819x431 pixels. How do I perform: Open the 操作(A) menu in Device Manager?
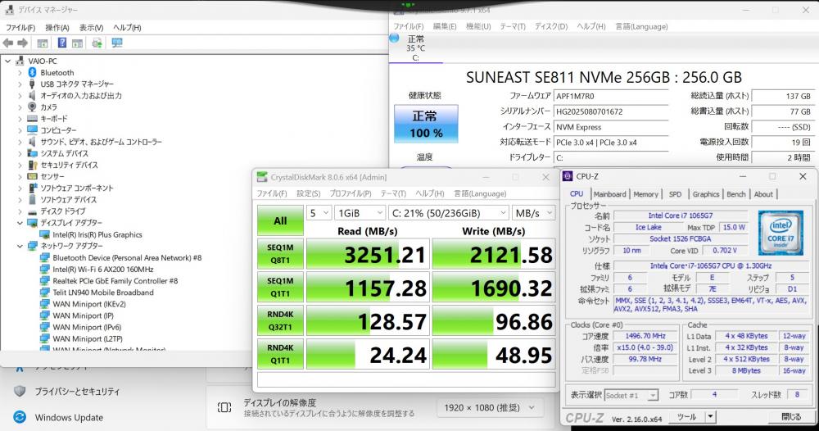coord(57,27)
